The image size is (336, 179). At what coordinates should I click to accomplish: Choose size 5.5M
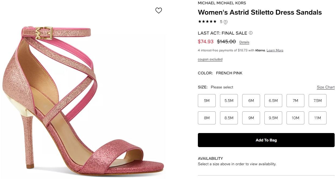pos(229,101)
